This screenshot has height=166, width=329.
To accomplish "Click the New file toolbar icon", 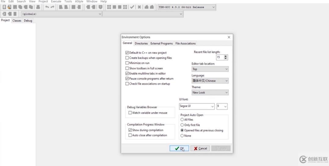I will tap(4, 7).
